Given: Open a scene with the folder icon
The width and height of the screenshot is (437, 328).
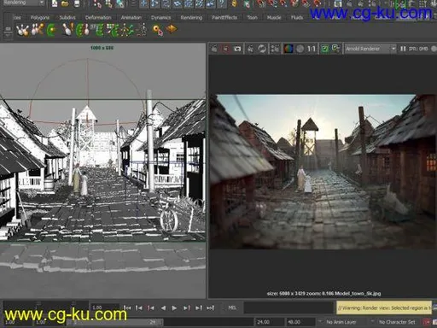Looking at the screenshot, I should click(66, 3).
